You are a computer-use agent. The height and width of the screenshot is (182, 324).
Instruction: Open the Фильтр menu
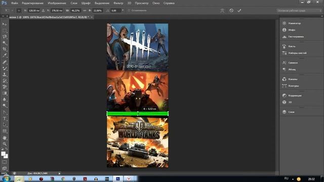click(x=118, y=3)
